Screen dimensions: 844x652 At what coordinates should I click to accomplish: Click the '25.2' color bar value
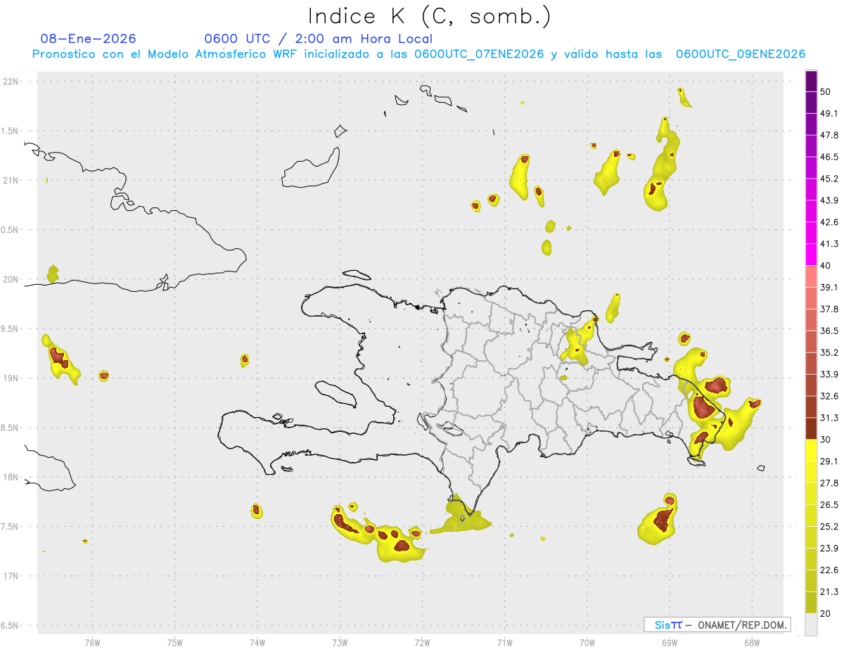(x=829, y=527)
